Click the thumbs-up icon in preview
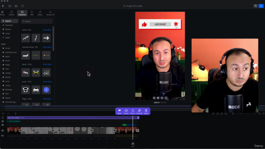Image resolution: width=265 pixels, height=149 pixels. click(145, 24)
